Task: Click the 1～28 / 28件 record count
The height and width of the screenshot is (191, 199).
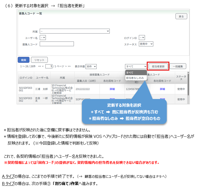Action: 28,66
